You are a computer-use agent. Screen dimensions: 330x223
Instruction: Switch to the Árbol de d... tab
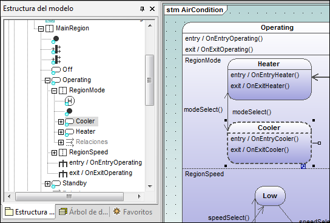(83, 212)
